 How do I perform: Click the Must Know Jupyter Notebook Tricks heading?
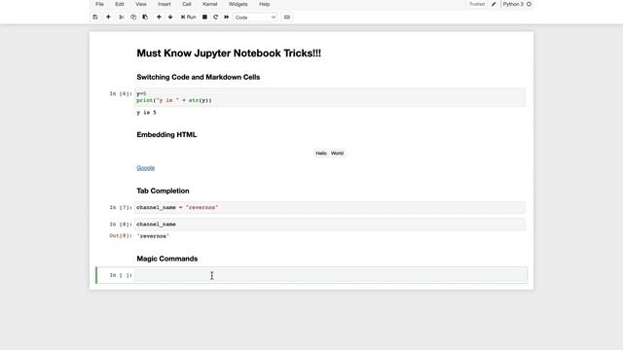click(229, 53)
